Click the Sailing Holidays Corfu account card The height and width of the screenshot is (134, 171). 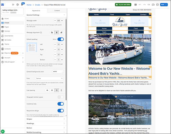pos(12,11)
